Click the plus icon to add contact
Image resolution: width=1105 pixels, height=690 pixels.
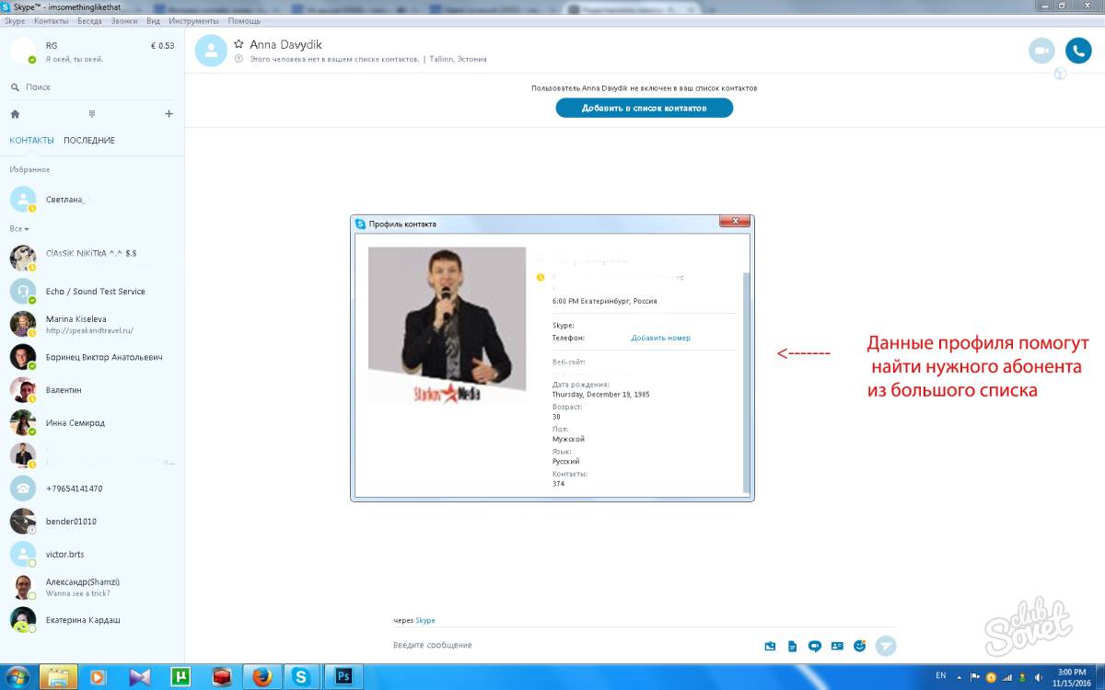169,114
